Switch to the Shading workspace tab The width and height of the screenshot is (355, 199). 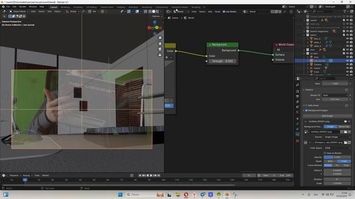tap(121, 7)
